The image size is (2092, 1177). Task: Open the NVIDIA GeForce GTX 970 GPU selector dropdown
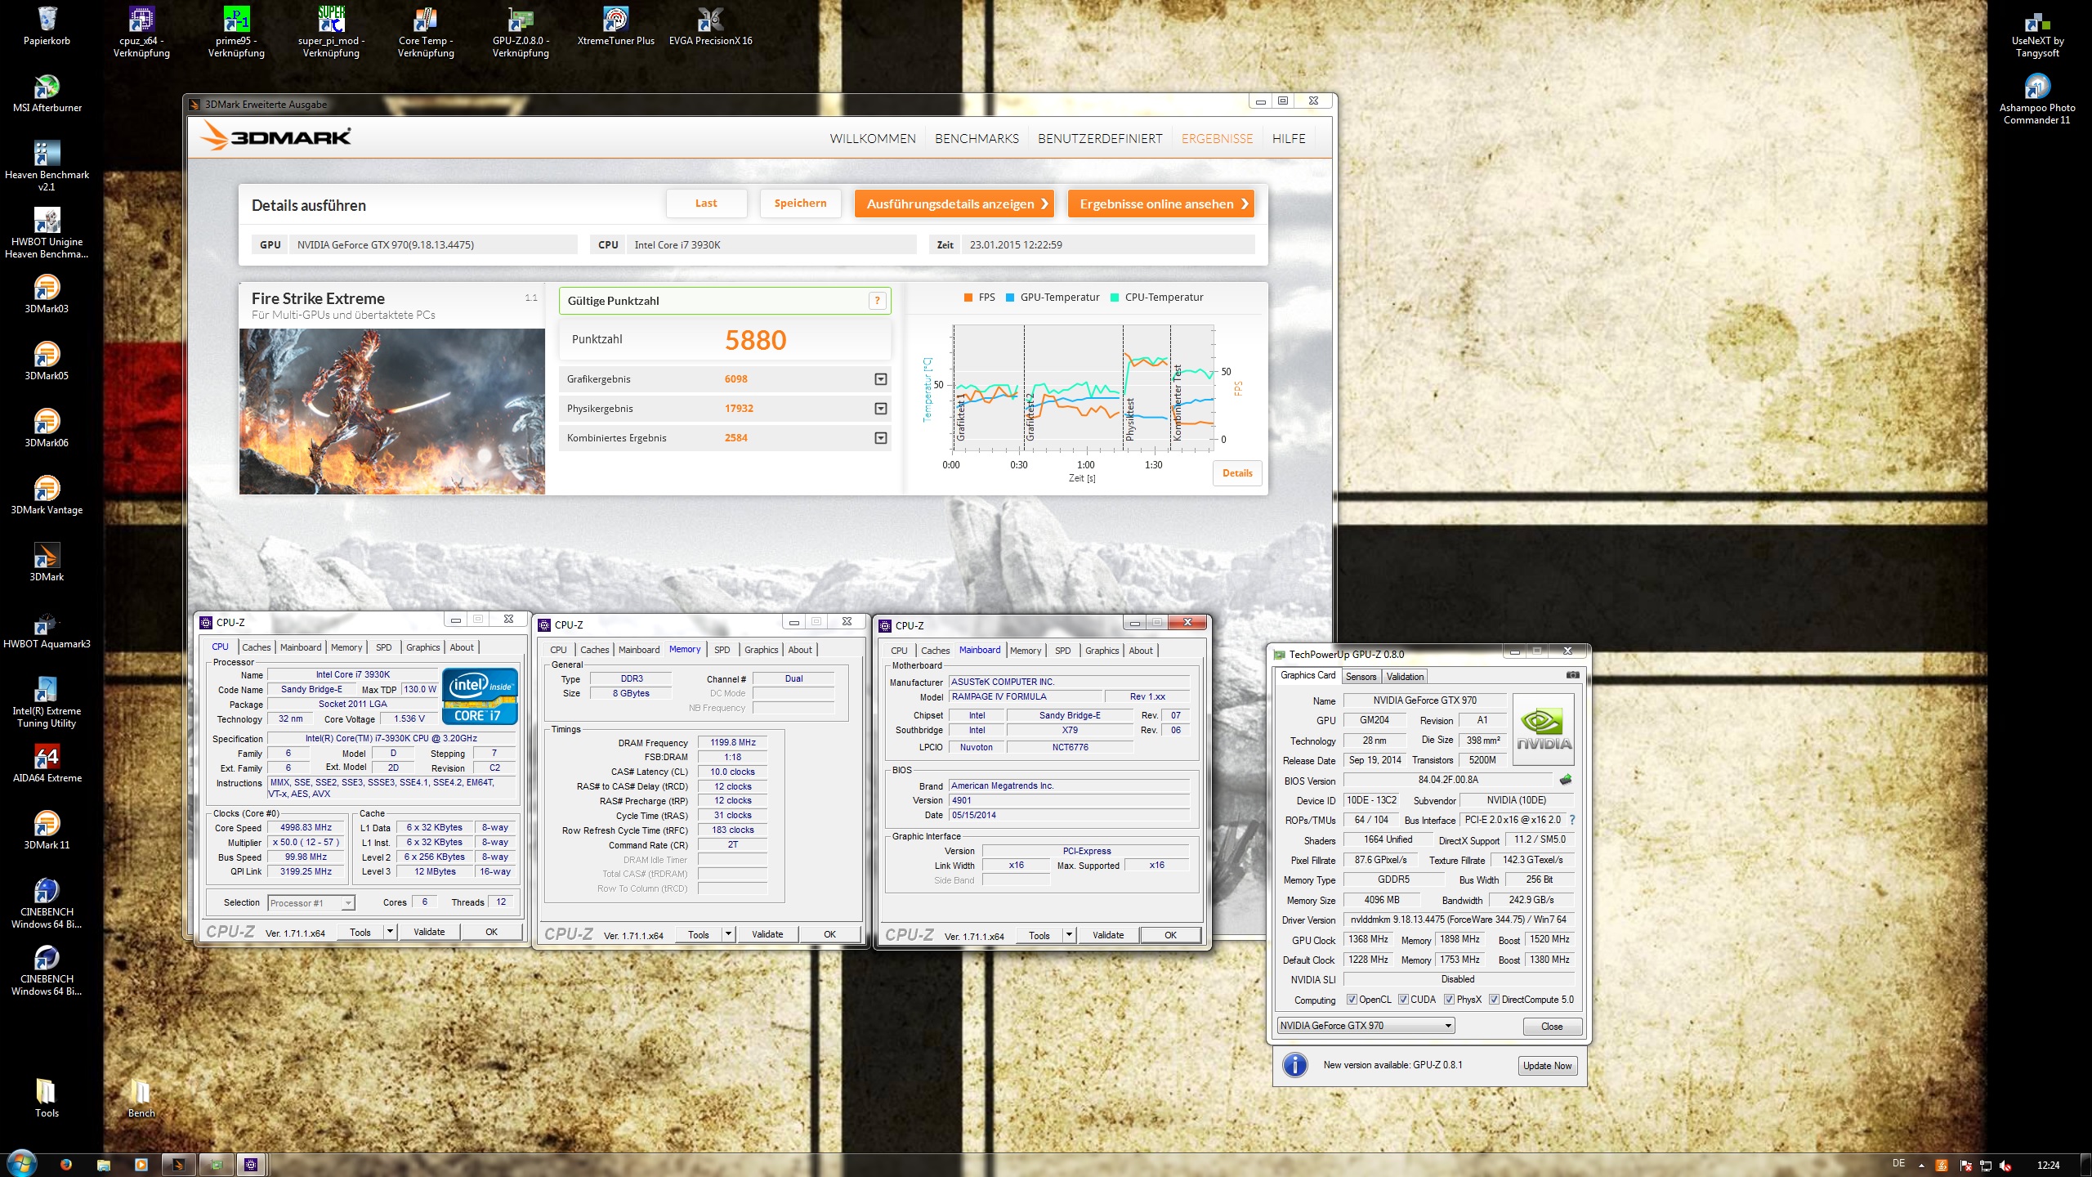tap(1366, 1026)
